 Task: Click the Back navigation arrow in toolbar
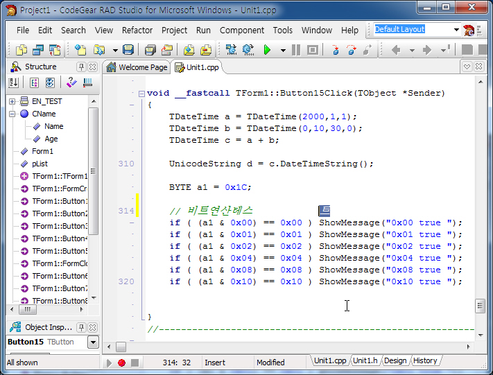tap(396, 50)
